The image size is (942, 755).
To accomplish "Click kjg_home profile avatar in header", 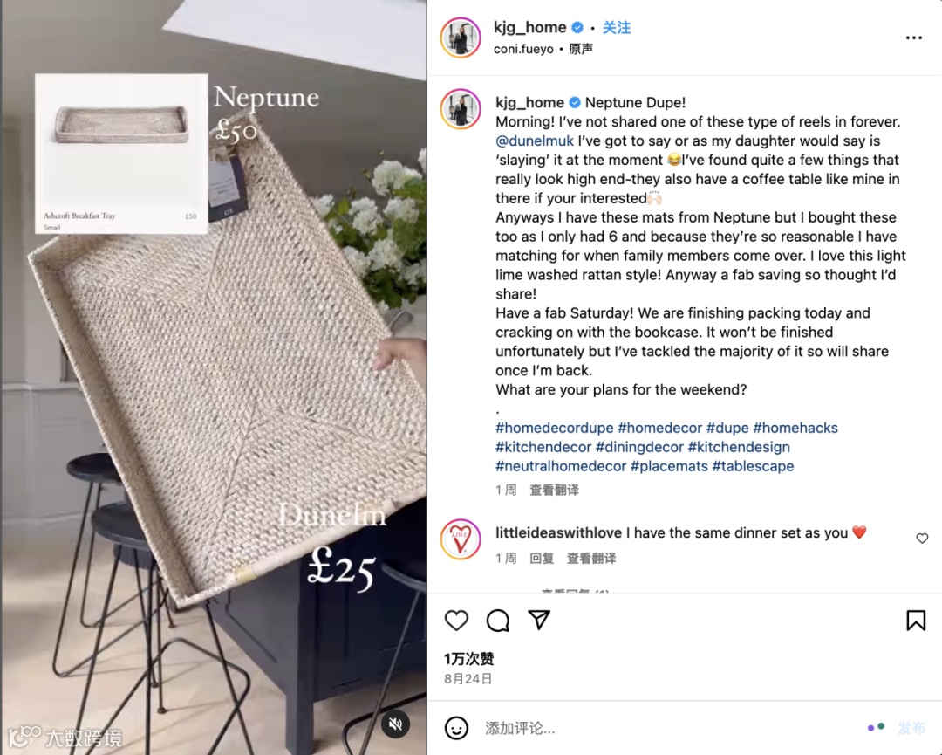I will [x=461, y=38].
